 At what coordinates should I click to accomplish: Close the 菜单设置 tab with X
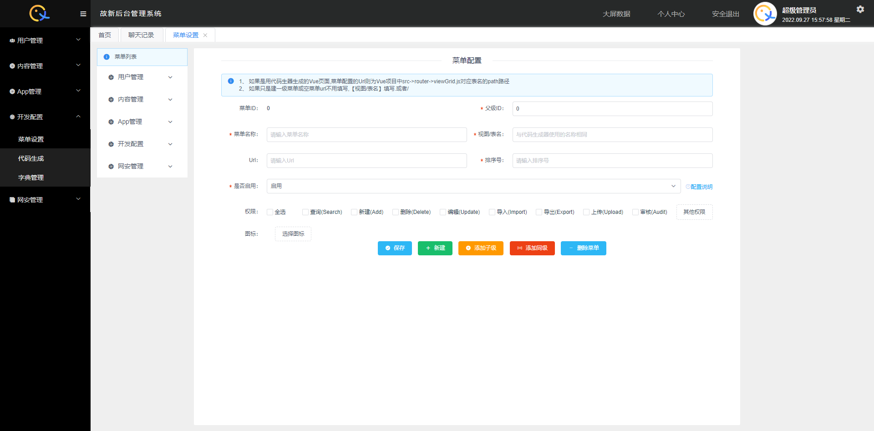(205, 35)
